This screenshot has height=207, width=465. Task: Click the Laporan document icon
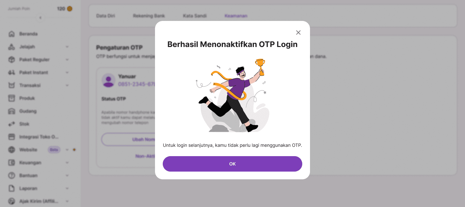coord(12,188)
